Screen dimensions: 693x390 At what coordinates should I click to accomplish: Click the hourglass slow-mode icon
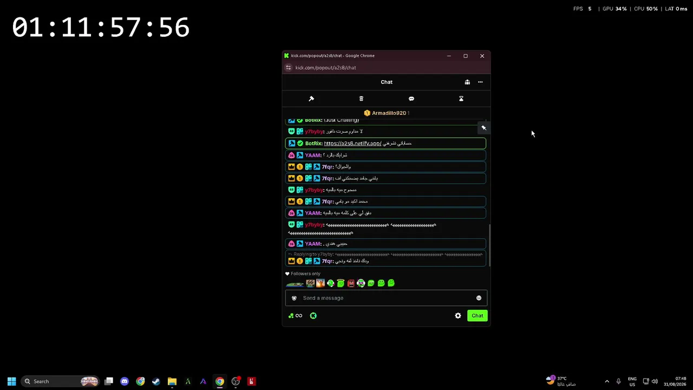click(461, 99)
